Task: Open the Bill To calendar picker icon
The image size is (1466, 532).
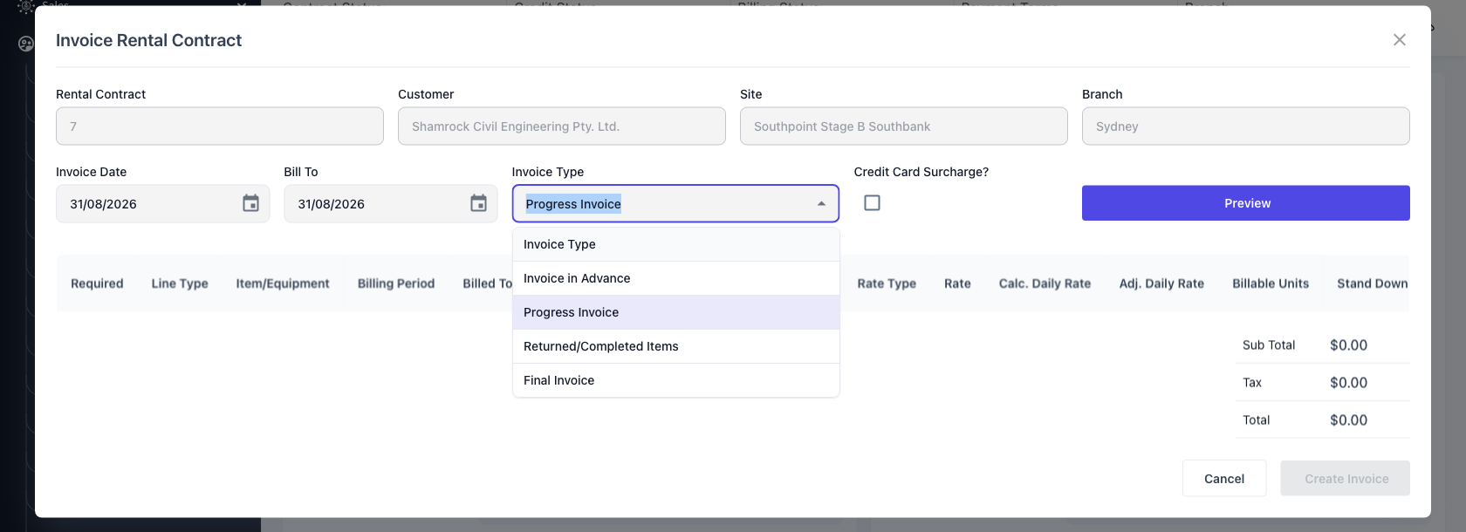Action: pyautogui.click(x=478, y=203)
